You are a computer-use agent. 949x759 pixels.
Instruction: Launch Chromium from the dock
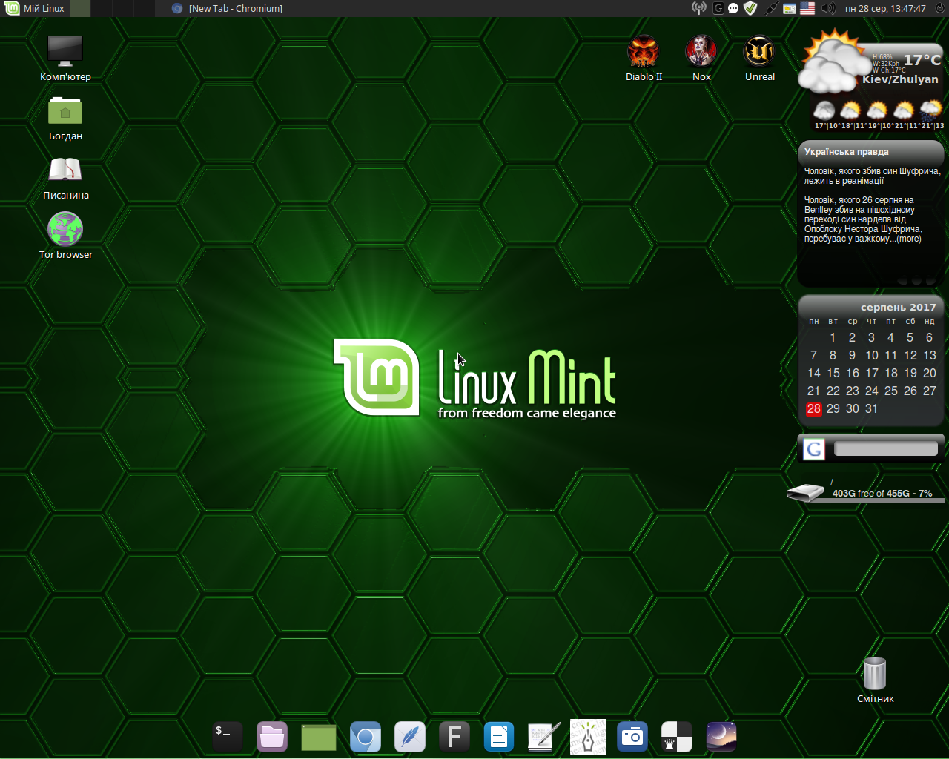tap(366, 737)
